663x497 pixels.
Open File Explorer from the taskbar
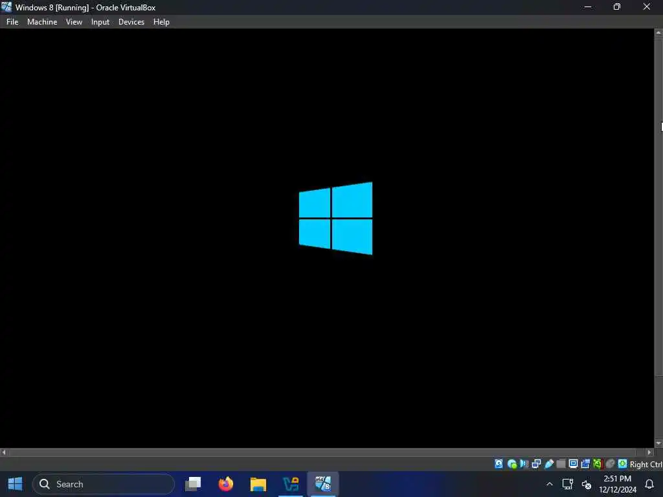point(258,484)
